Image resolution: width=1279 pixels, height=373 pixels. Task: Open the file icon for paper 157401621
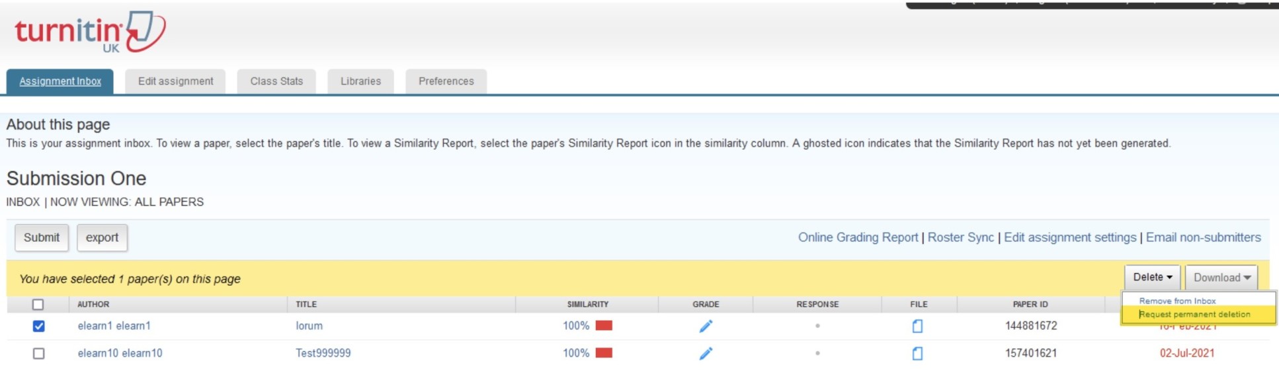(917, 354)
